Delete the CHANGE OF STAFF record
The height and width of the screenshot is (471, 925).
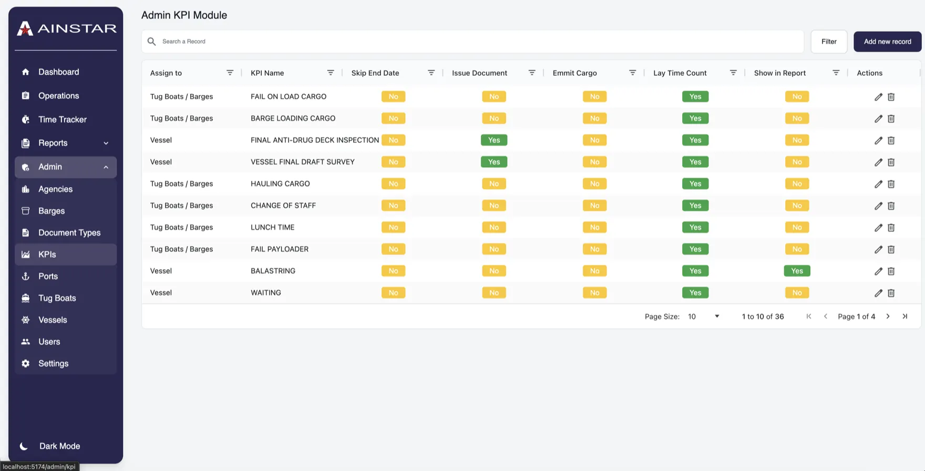891,206
